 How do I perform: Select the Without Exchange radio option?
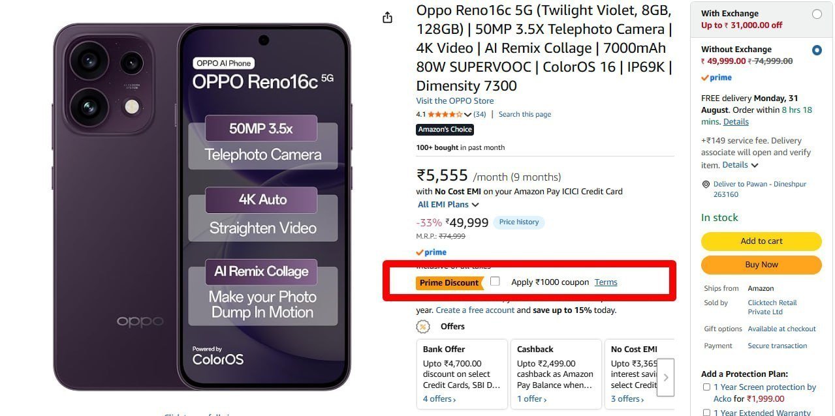pos(817,50)
